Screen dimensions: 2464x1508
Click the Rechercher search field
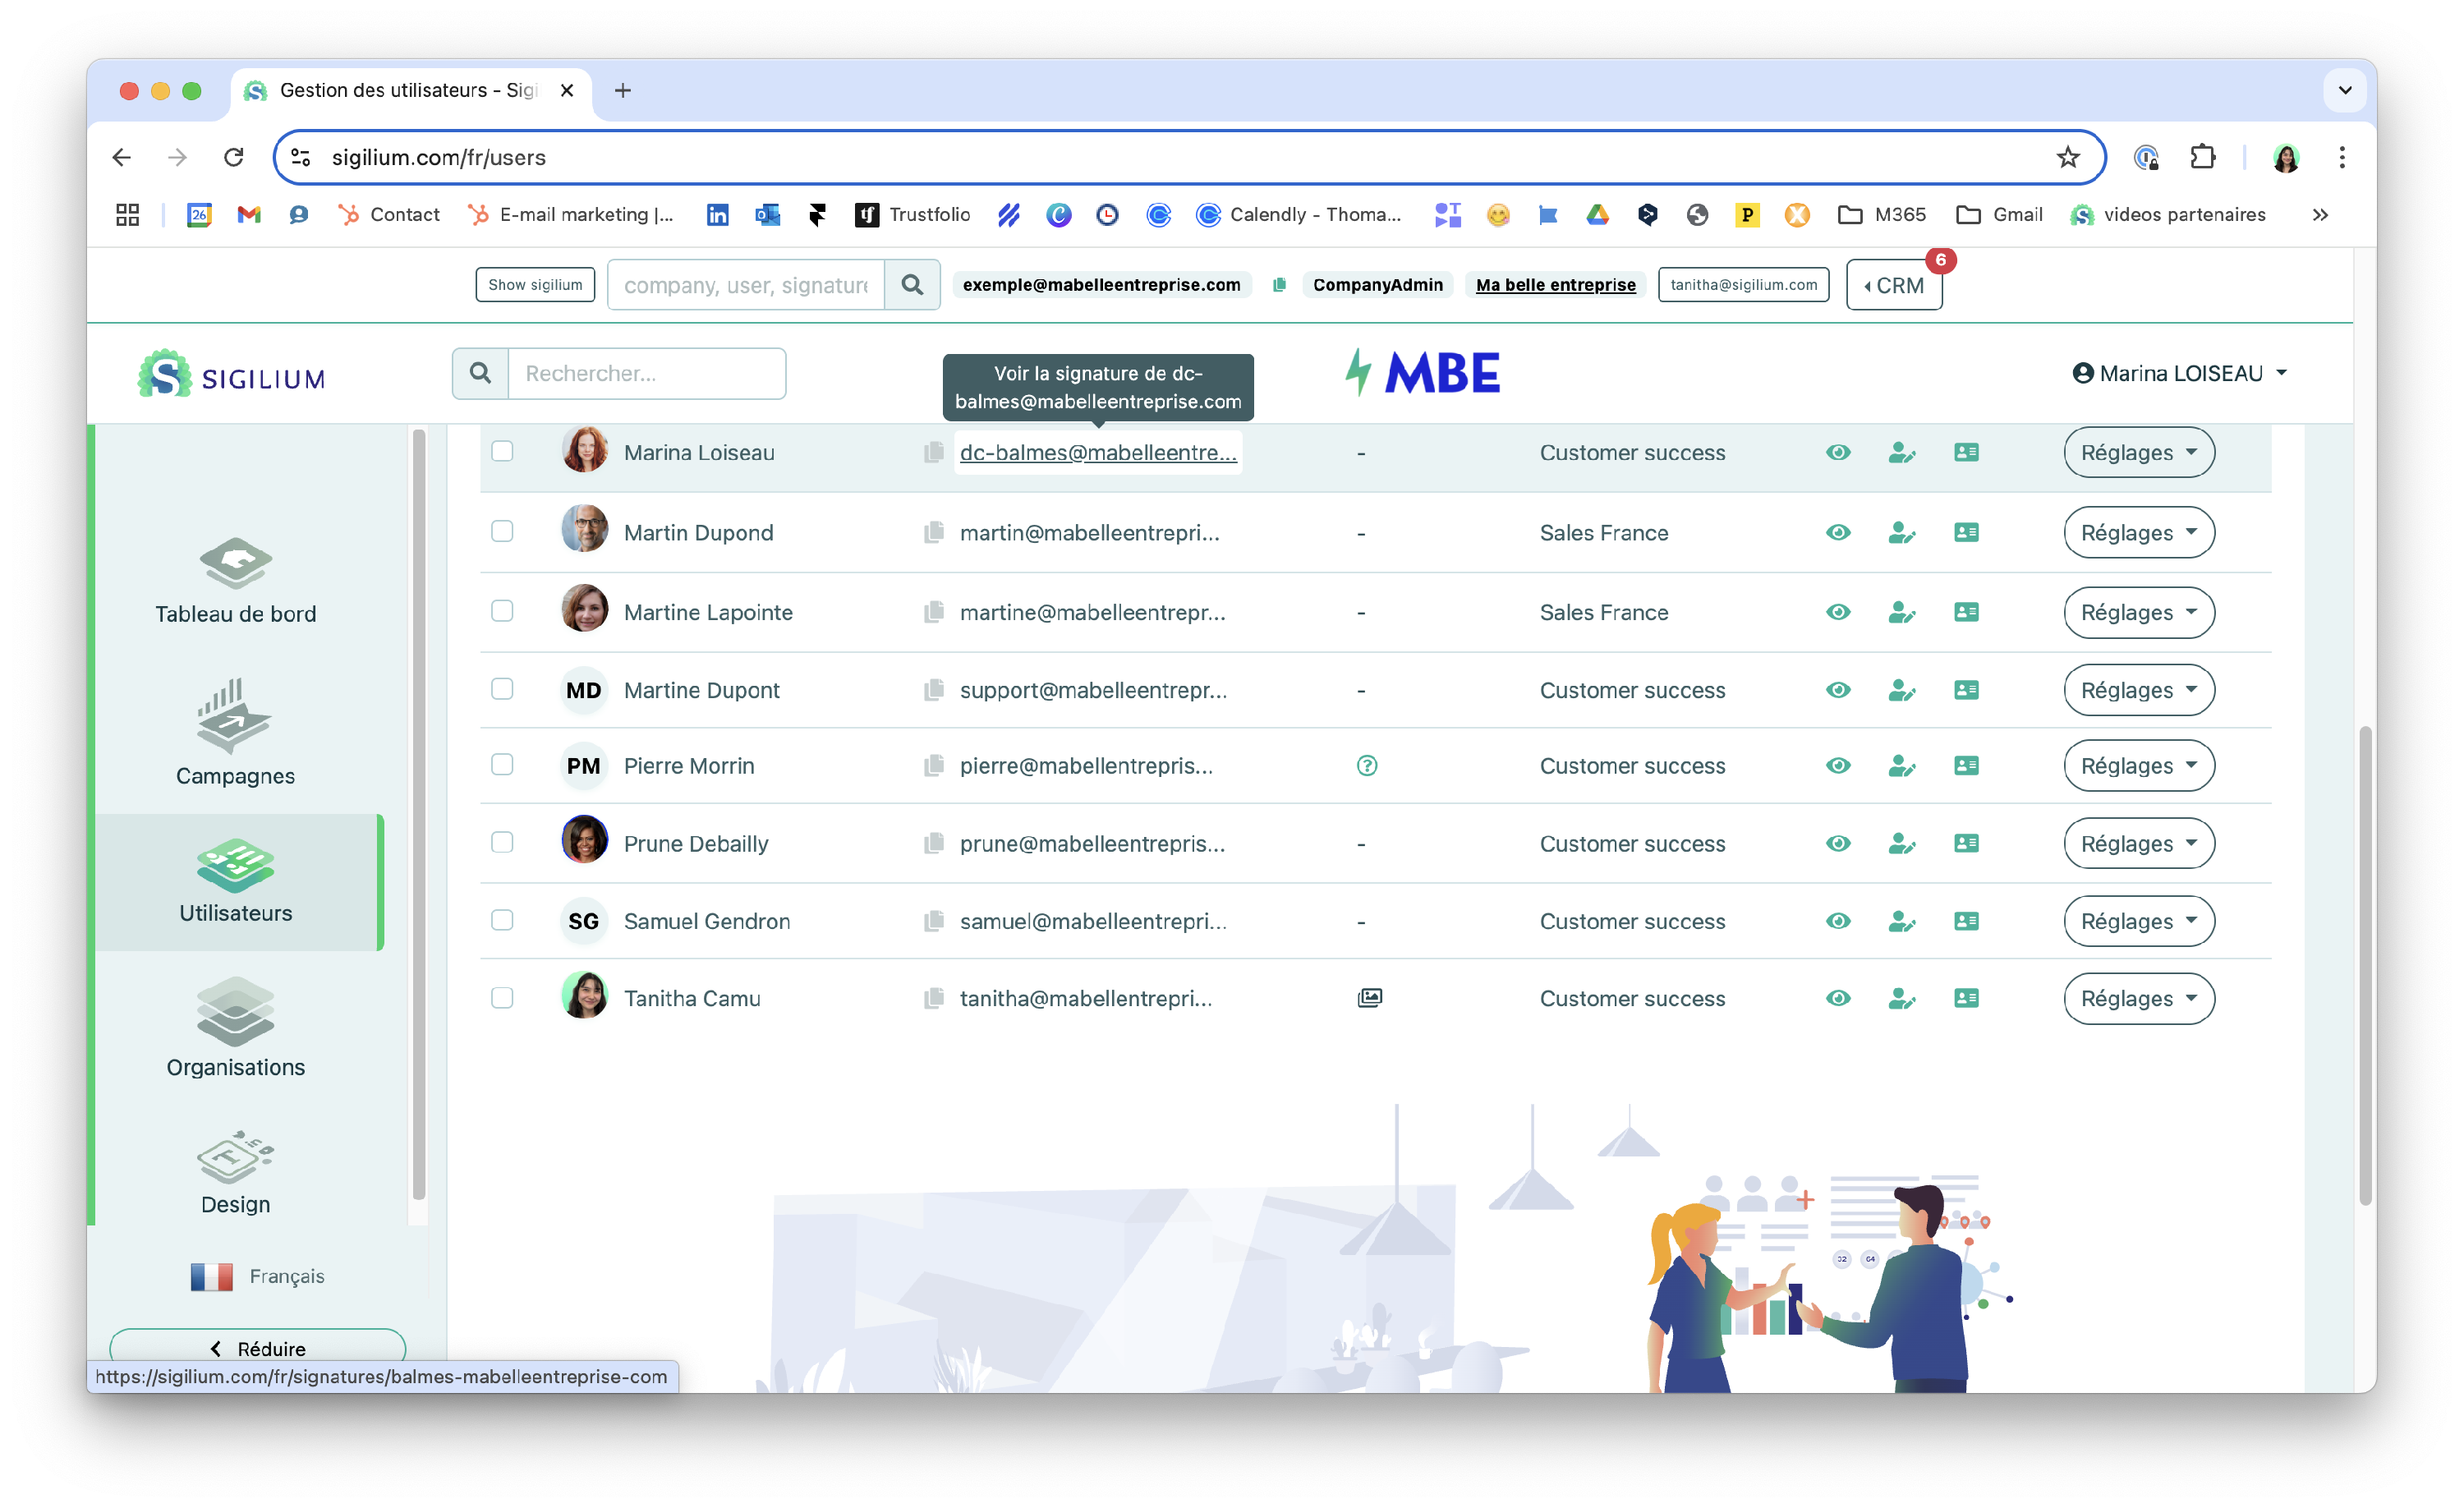click(x=646, y=373)
